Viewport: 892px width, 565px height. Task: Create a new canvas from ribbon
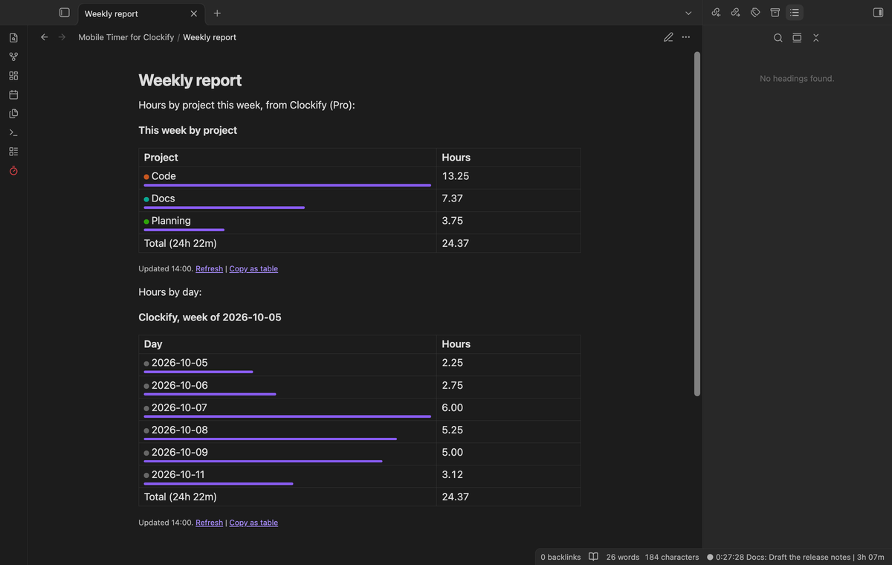pos(13,76)
